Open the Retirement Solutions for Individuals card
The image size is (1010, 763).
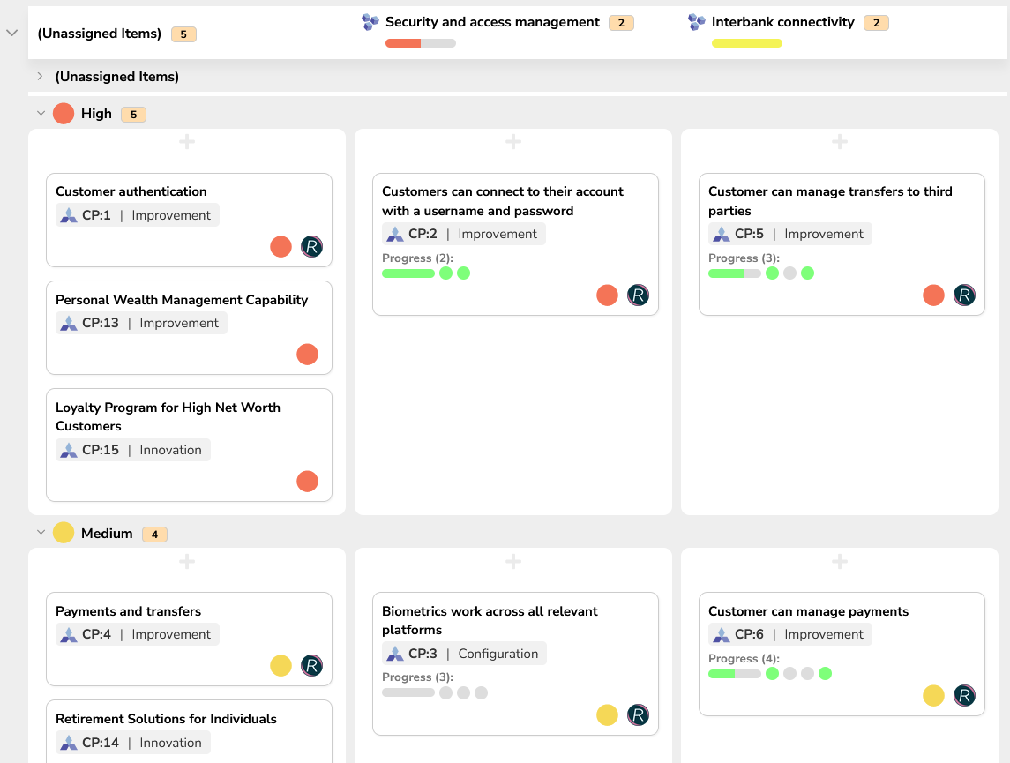point(166,719)
